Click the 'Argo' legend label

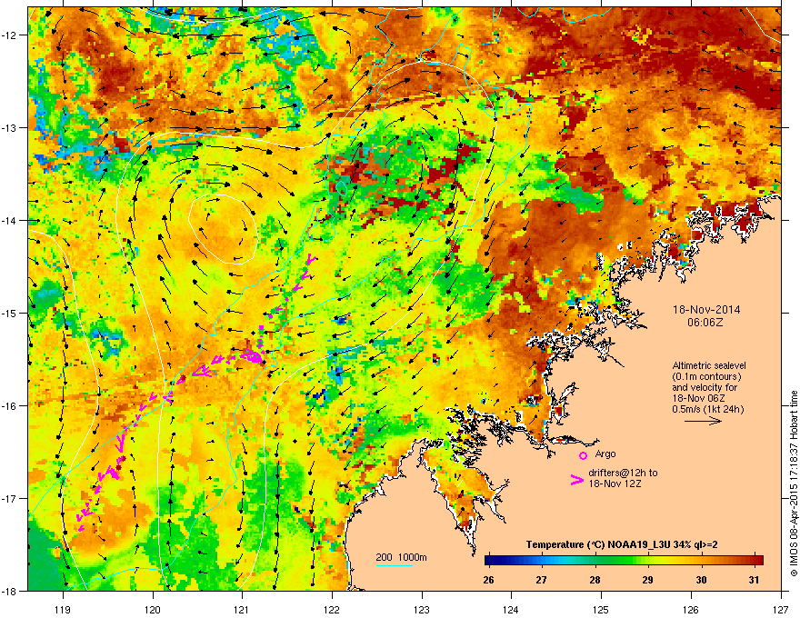605,454
